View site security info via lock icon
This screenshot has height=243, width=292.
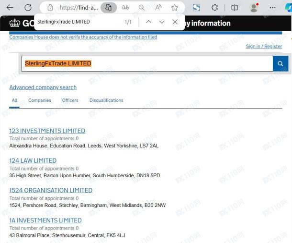coord(50,8)
